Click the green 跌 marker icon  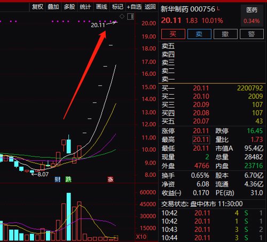[68, 179]
